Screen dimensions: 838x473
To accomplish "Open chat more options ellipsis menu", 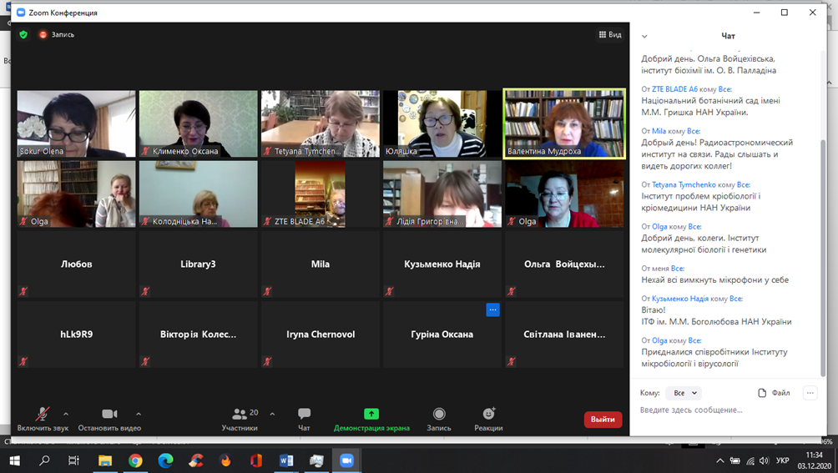I will coord(810,393).
